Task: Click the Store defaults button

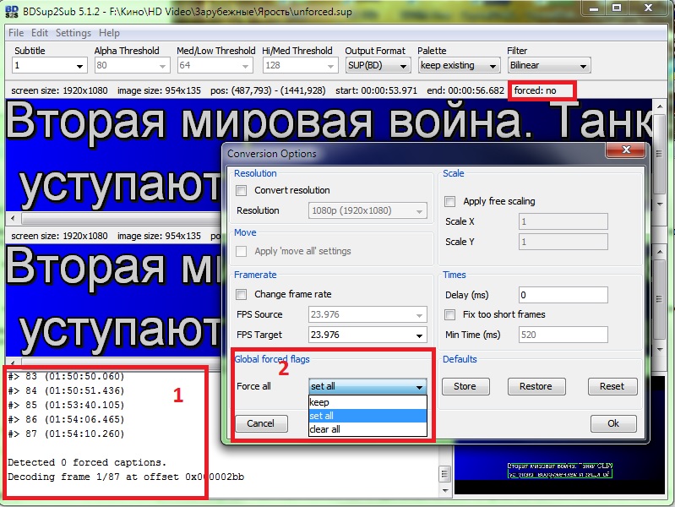Action: tap(465, 386)
